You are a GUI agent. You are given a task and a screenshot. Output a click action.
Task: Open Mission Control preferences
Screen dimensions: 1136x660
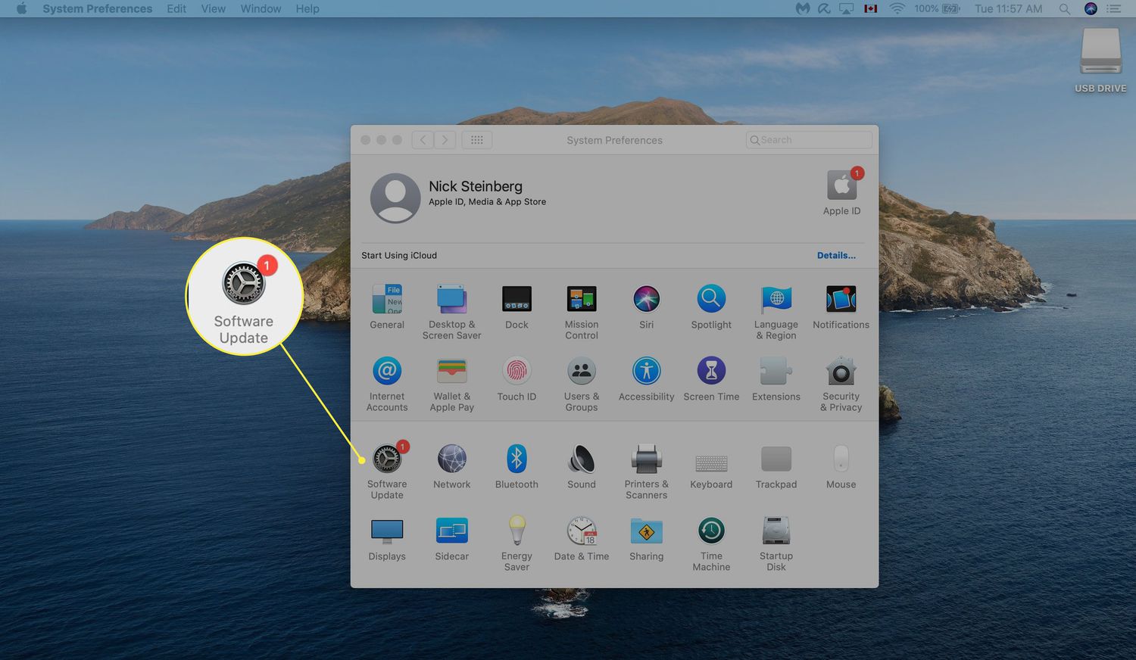[x=582, y=300]
